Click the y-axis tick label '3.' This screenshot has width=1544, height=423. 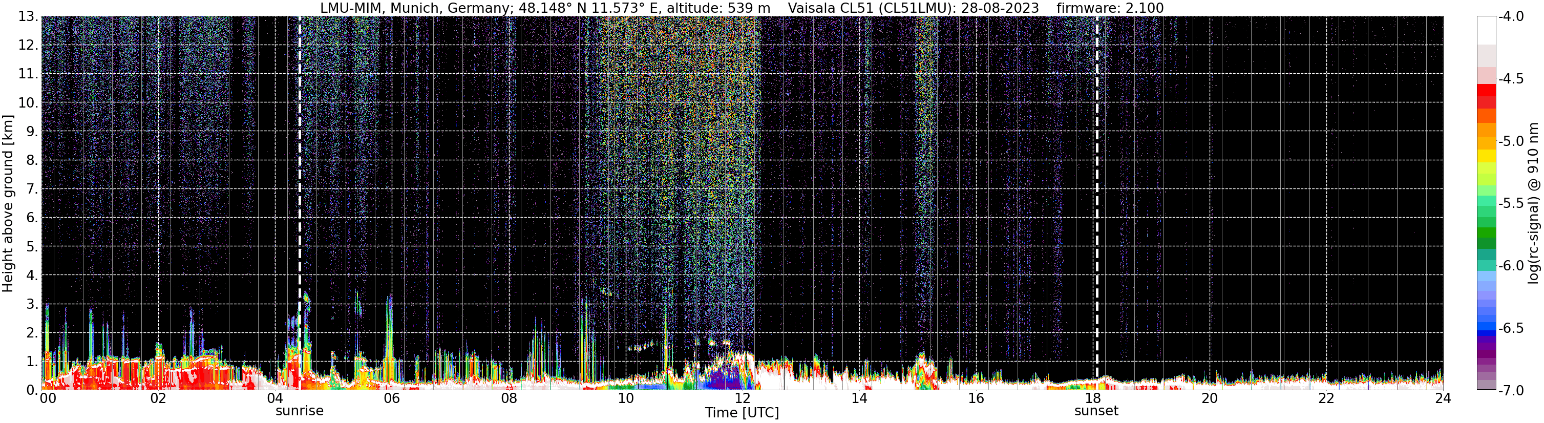[32, 304]
